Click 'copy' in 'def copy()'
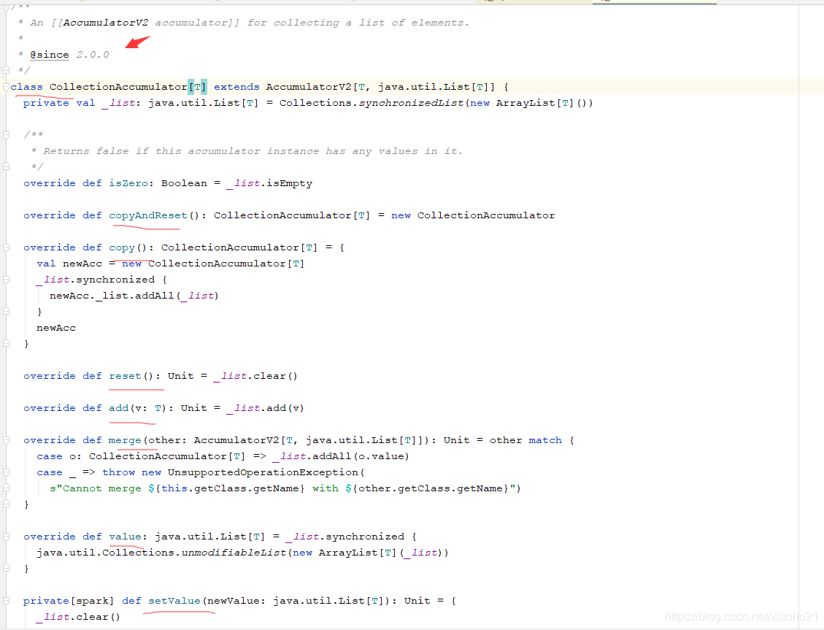Image resolution: width=824 pixels, height=630 pixels. [122, 247]
